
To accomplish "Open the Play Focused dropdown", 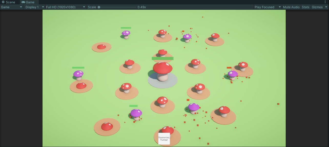I will (268, 7).
